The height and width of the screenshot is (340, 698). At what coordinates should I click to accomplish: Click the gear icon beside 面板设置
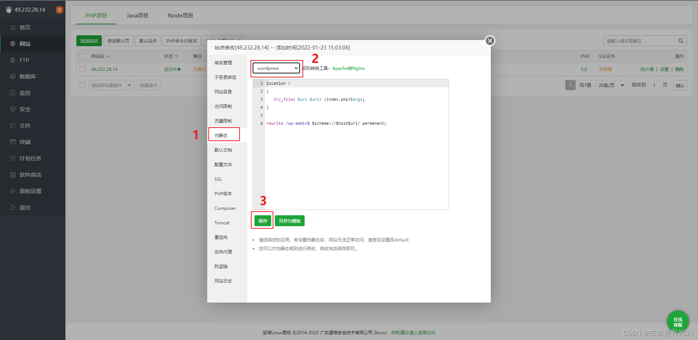(x=13, y=191)
